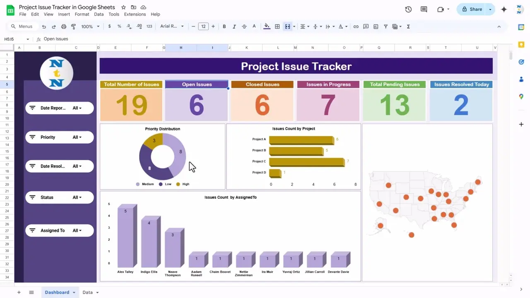Image resolution: width=530 pixels, height=298 pixels.
Task: Insert a link with chain icon
Action: click(356, 26)
